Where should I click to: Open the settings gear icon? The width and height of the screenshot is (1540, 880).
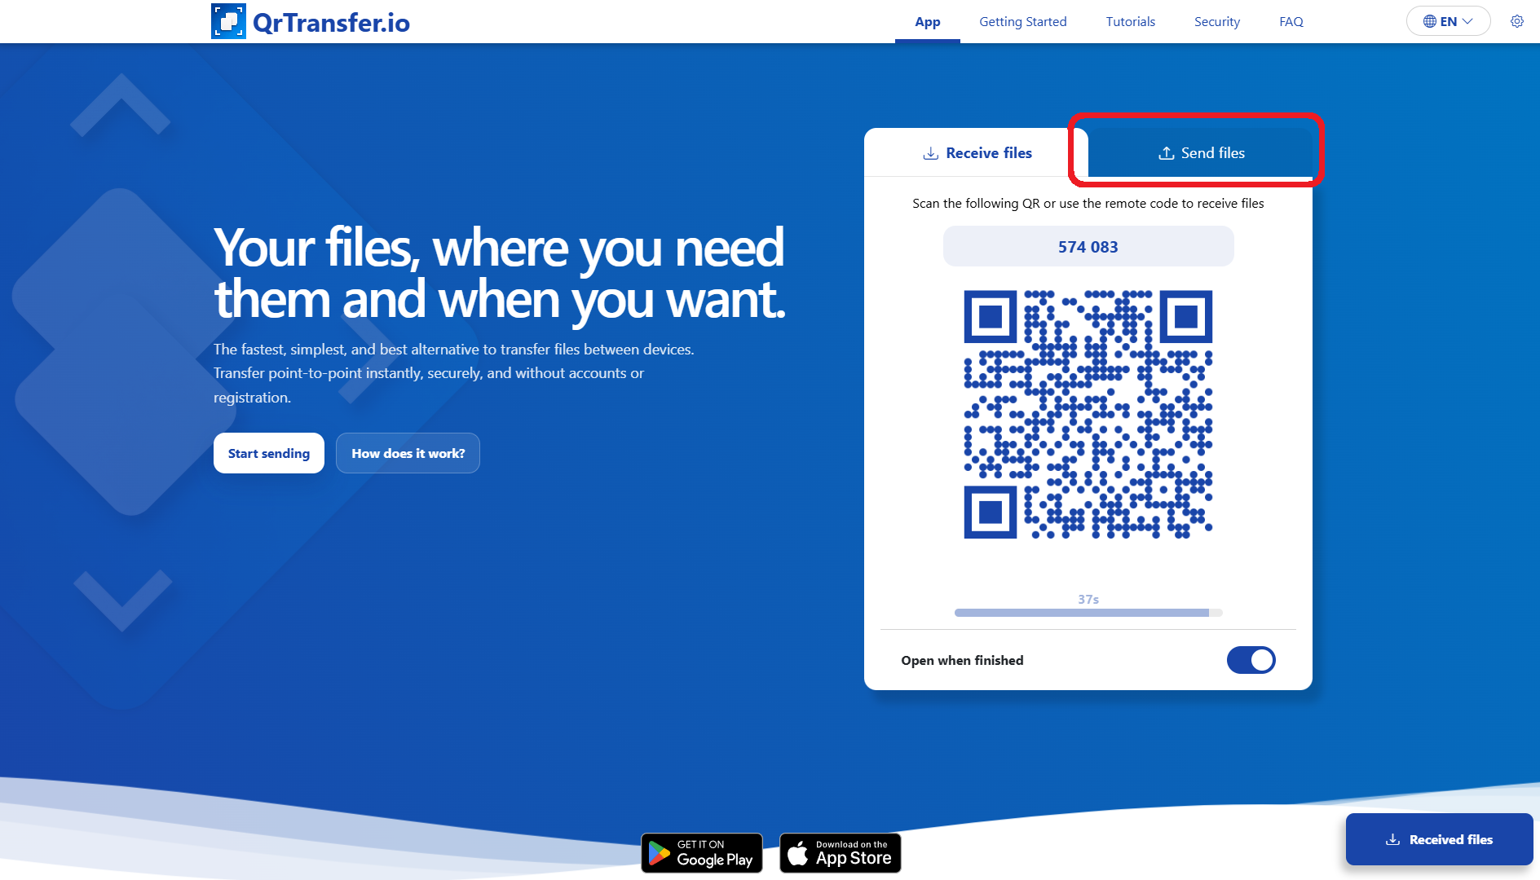tap(1516, 21)
